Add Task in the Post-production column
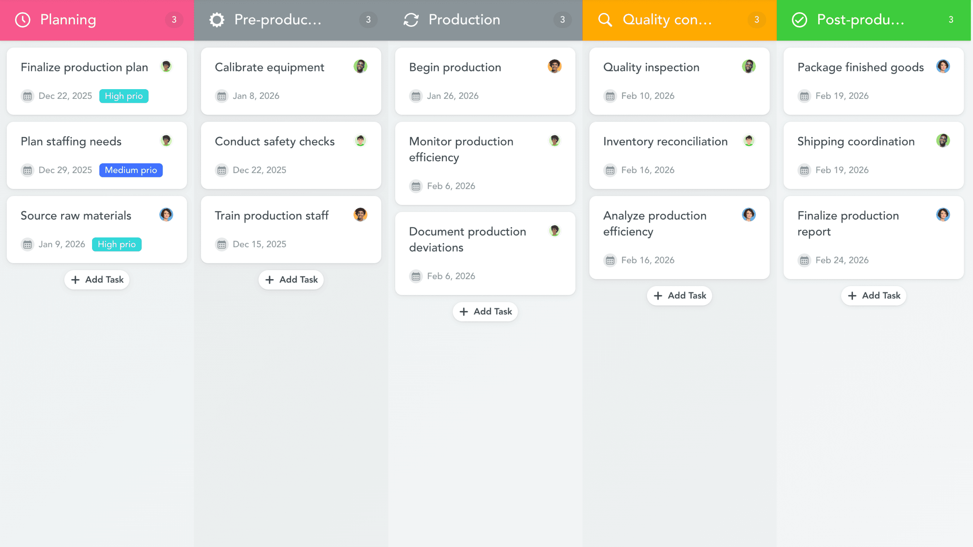This screenshot has height=547, width=973. 874,296
